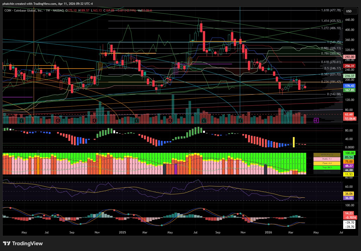Click the high price value H189.57
This screenshot has width=361, height=251.
84,11
